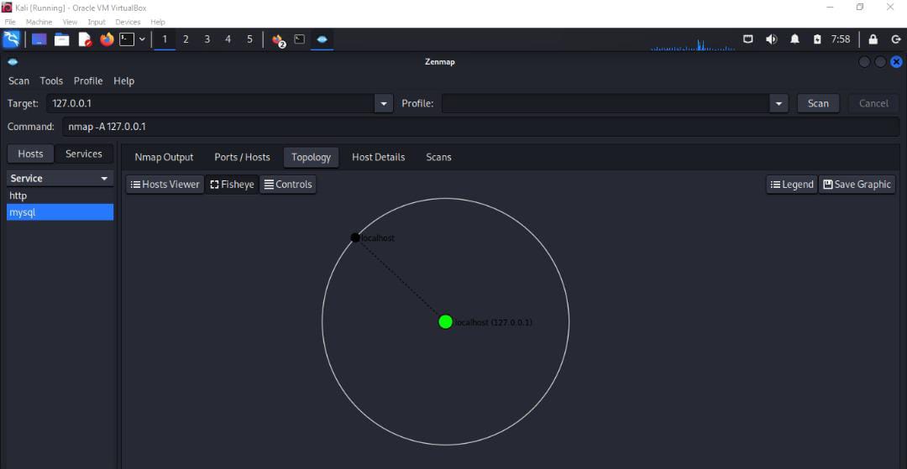Open the Kali applications menu icon
This screenshot has width=907, height=469.
point(11,39)
